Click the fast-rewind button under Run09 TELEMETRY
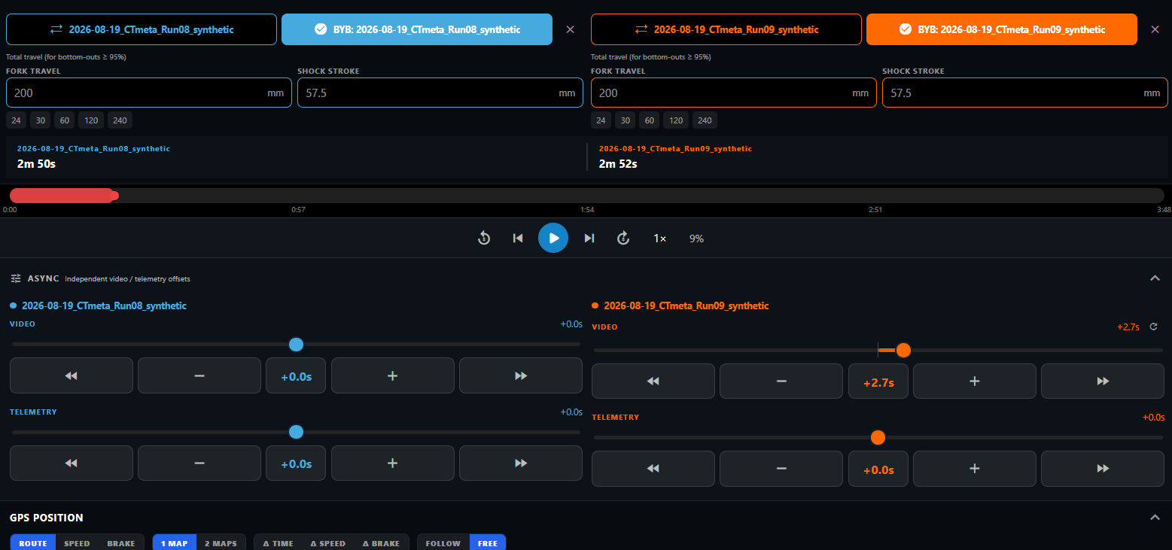This screenshot has width=1172, height=550. pos(653,469)
